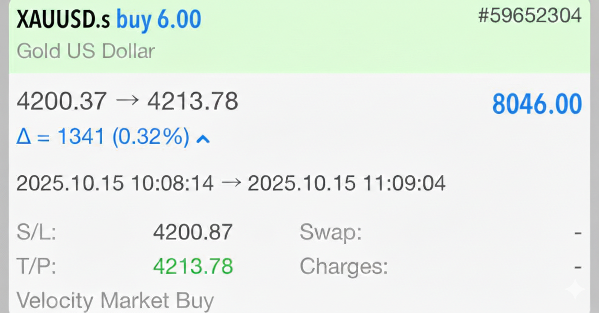Image resolution: width=599 pixels, height=313 pixels.
Task: Click the open price 4200.37
Action: click(x=62, y=101)
